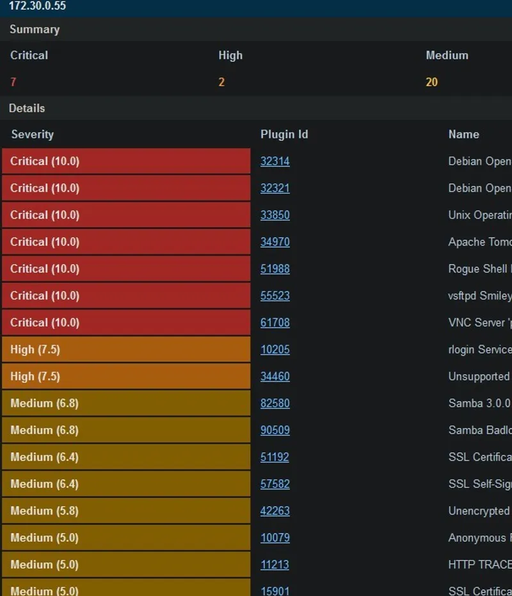This screenshot has width=512, height=596.
Task: Open SSL Self-Signed plugin 57582
Action: 275,484
